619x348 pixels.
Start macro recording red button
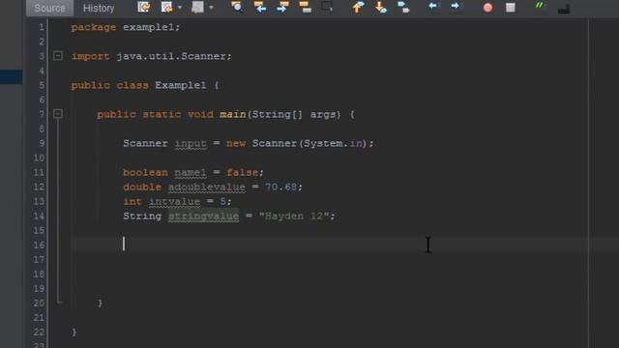[487, 8]
